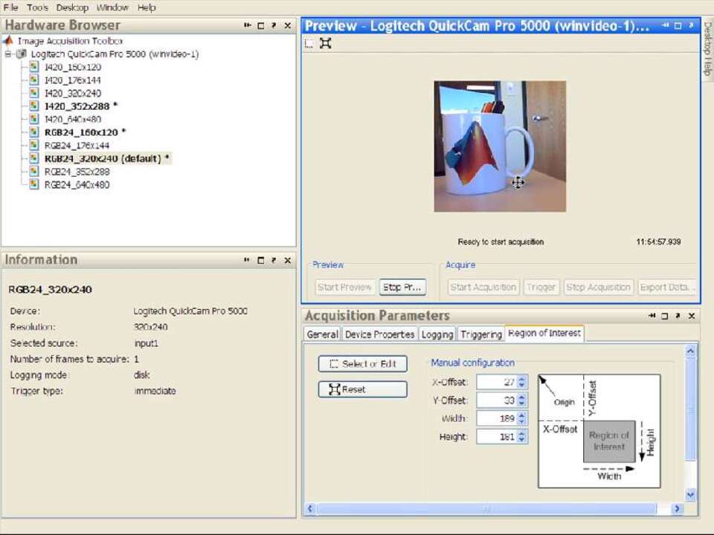The height and width of the screenshot is (535, 714).
Task: Click the X-Offset spinner arrows
Action: click(x=522, y=382)
